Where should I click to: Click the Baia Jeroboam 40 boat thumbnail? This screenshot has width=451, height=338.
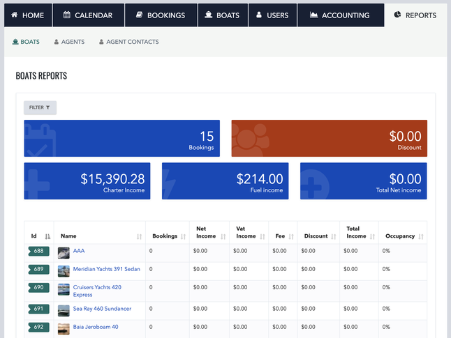pos(64,328)
